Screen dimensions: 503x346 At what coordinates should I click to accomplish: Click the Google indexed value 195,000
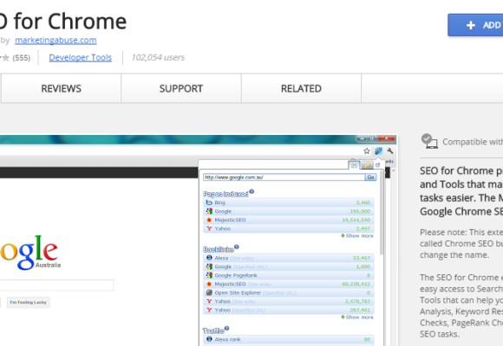point(360,211)
